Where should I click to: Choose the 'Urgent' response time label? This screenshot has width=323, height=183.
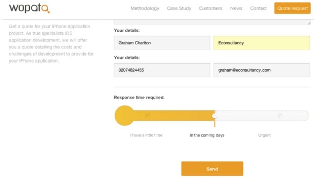264,135
